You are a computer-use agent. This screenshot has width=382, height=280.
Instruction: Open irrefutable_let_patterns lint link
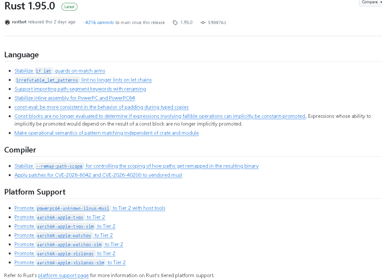coord(83,80)
